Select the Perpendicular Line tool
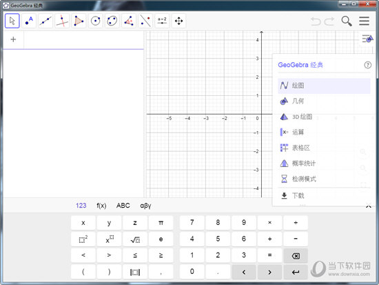 click(x=62, y=21)
